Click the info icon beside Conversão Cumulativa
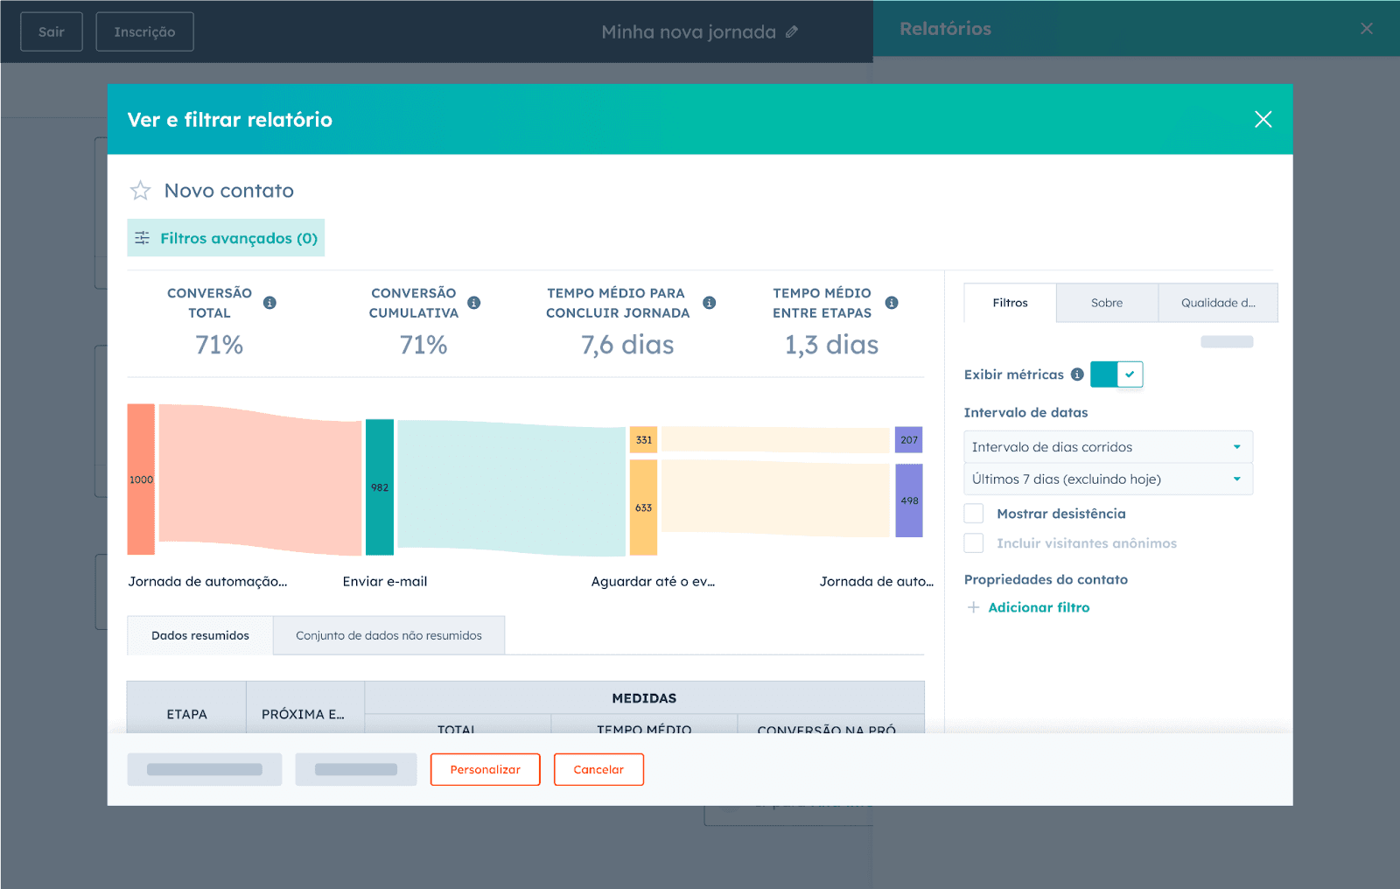The width and height of the screenshot is (1400, 889). [x=474, y=302]
